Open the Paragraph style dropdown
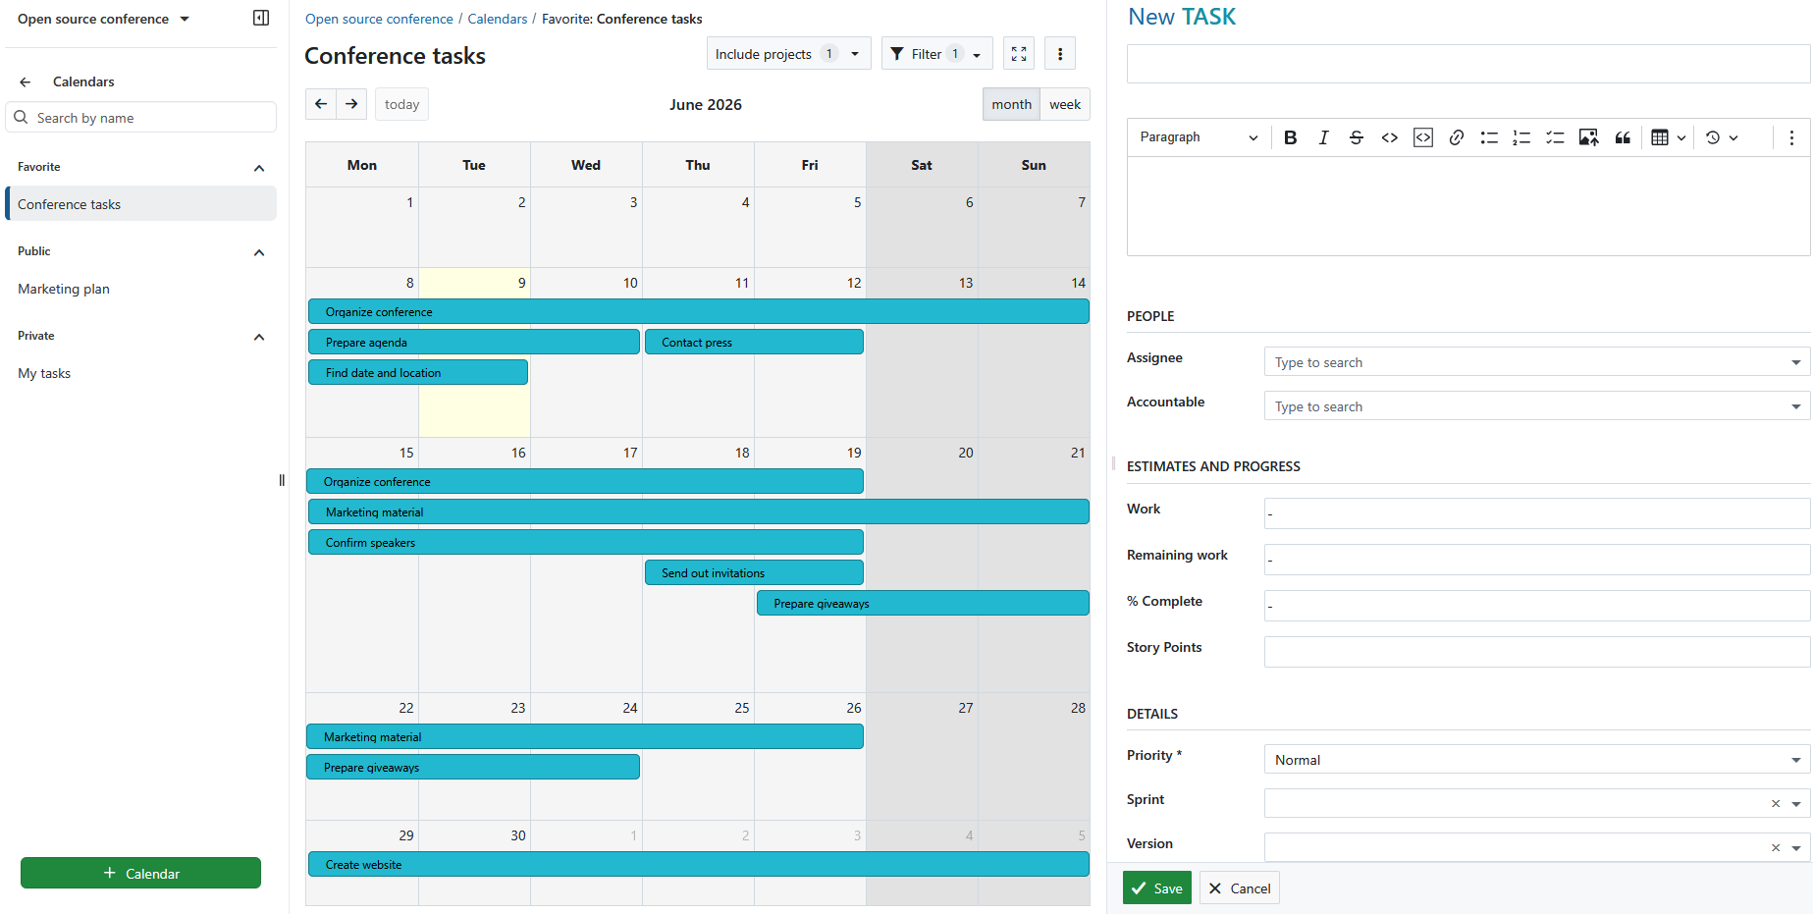1813x914 pixels. click(x=1199, y=137)
